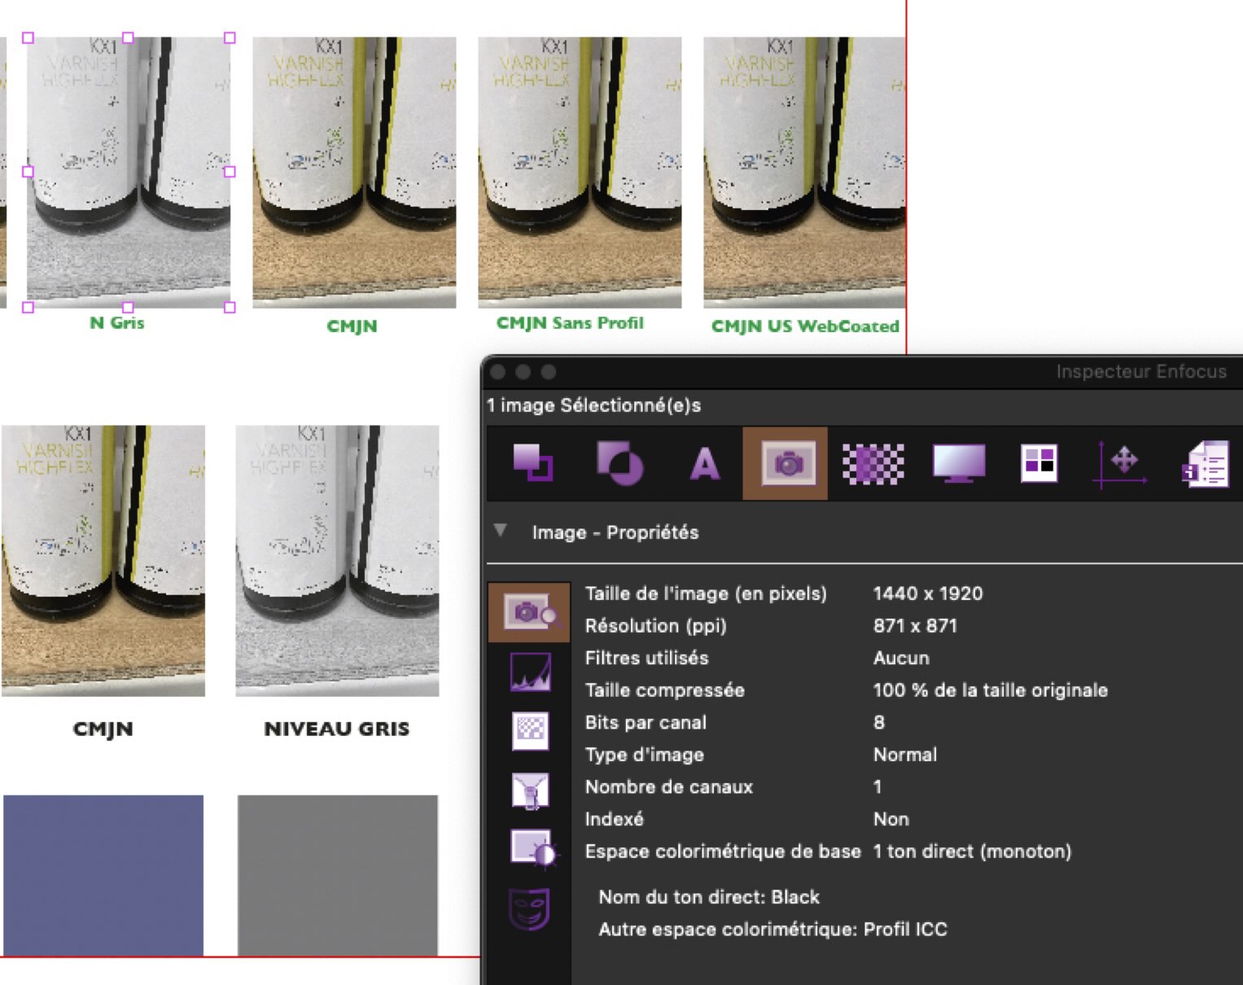1243x985 pixels.
Task: Click the green N Gris caption
Action: (x=116, y=322)
